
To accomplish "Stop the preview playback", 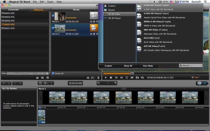I will click(111, 78).
